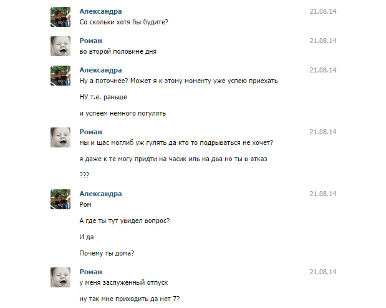This screenshot has height=308, width=386.
Task: Click Роман name above "мы и щас моглиб" message
Action: point(91,132)
